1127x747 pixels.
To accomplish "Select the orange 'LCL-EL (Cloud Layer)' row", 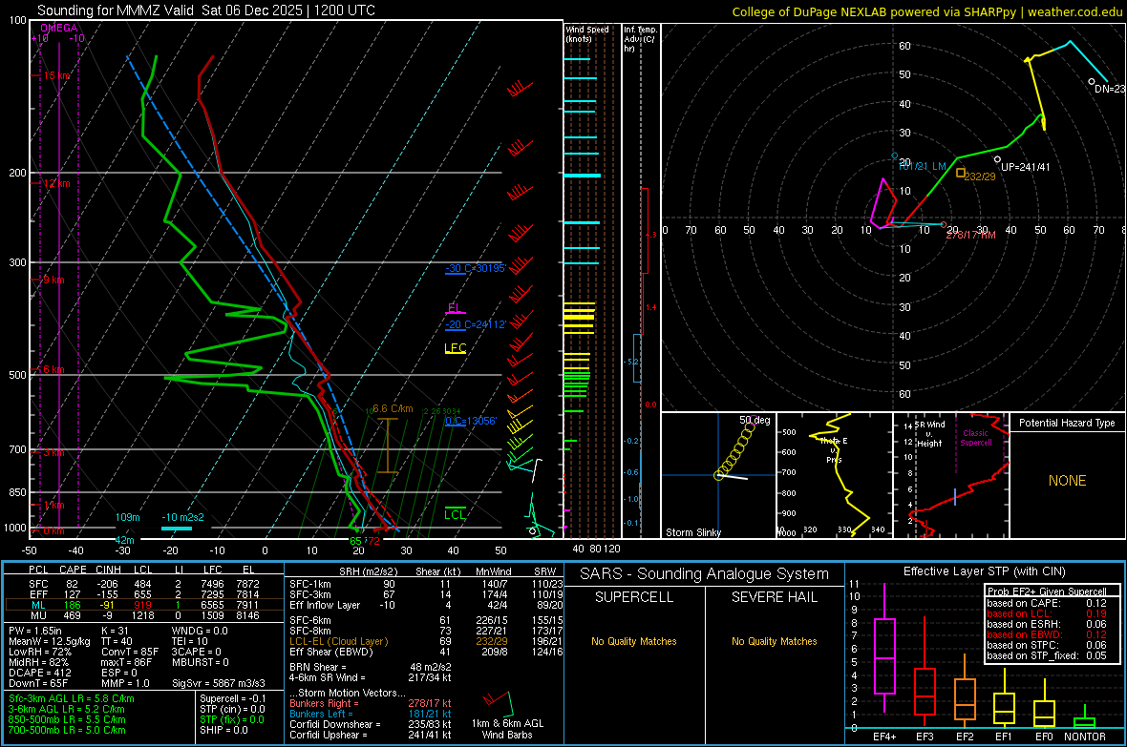I will [426, 641].
